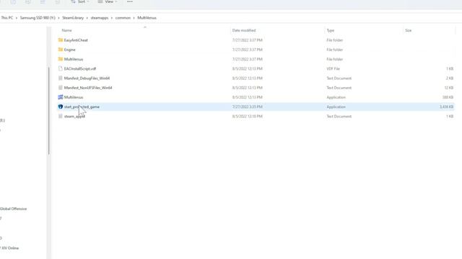This screenshot has height=259, width=462.
Task: Expand the chevron after This PC
Action: (17, 18)
